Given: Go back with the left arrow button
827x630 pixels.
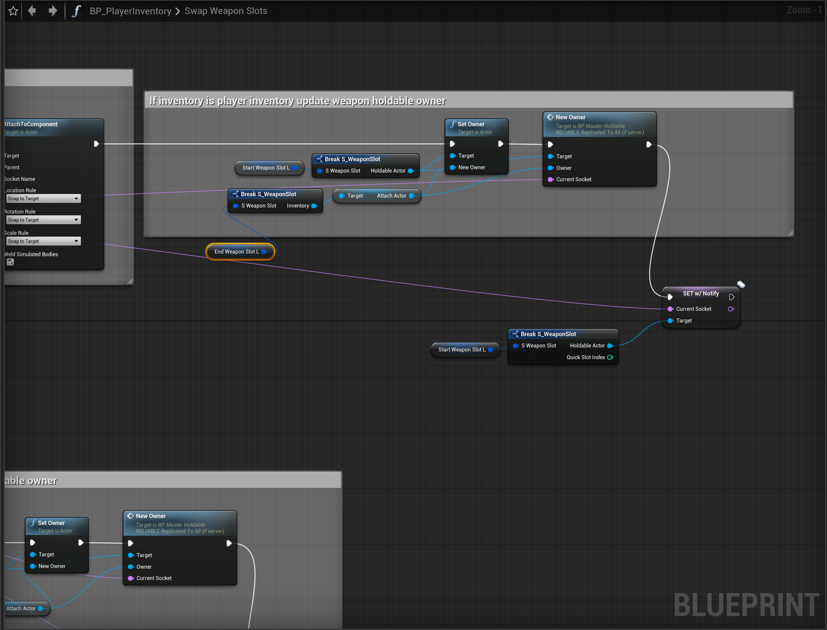Looking at the screenshot, I should (32, 11).
